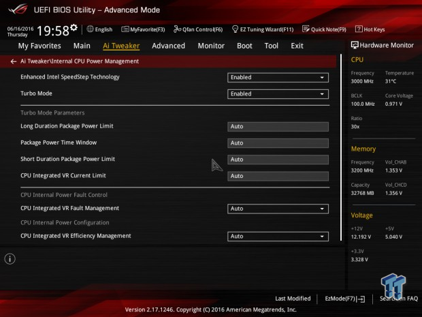
Task: Open CPU Integrated VR Fault Management dropdown
Action: [278, 209]
